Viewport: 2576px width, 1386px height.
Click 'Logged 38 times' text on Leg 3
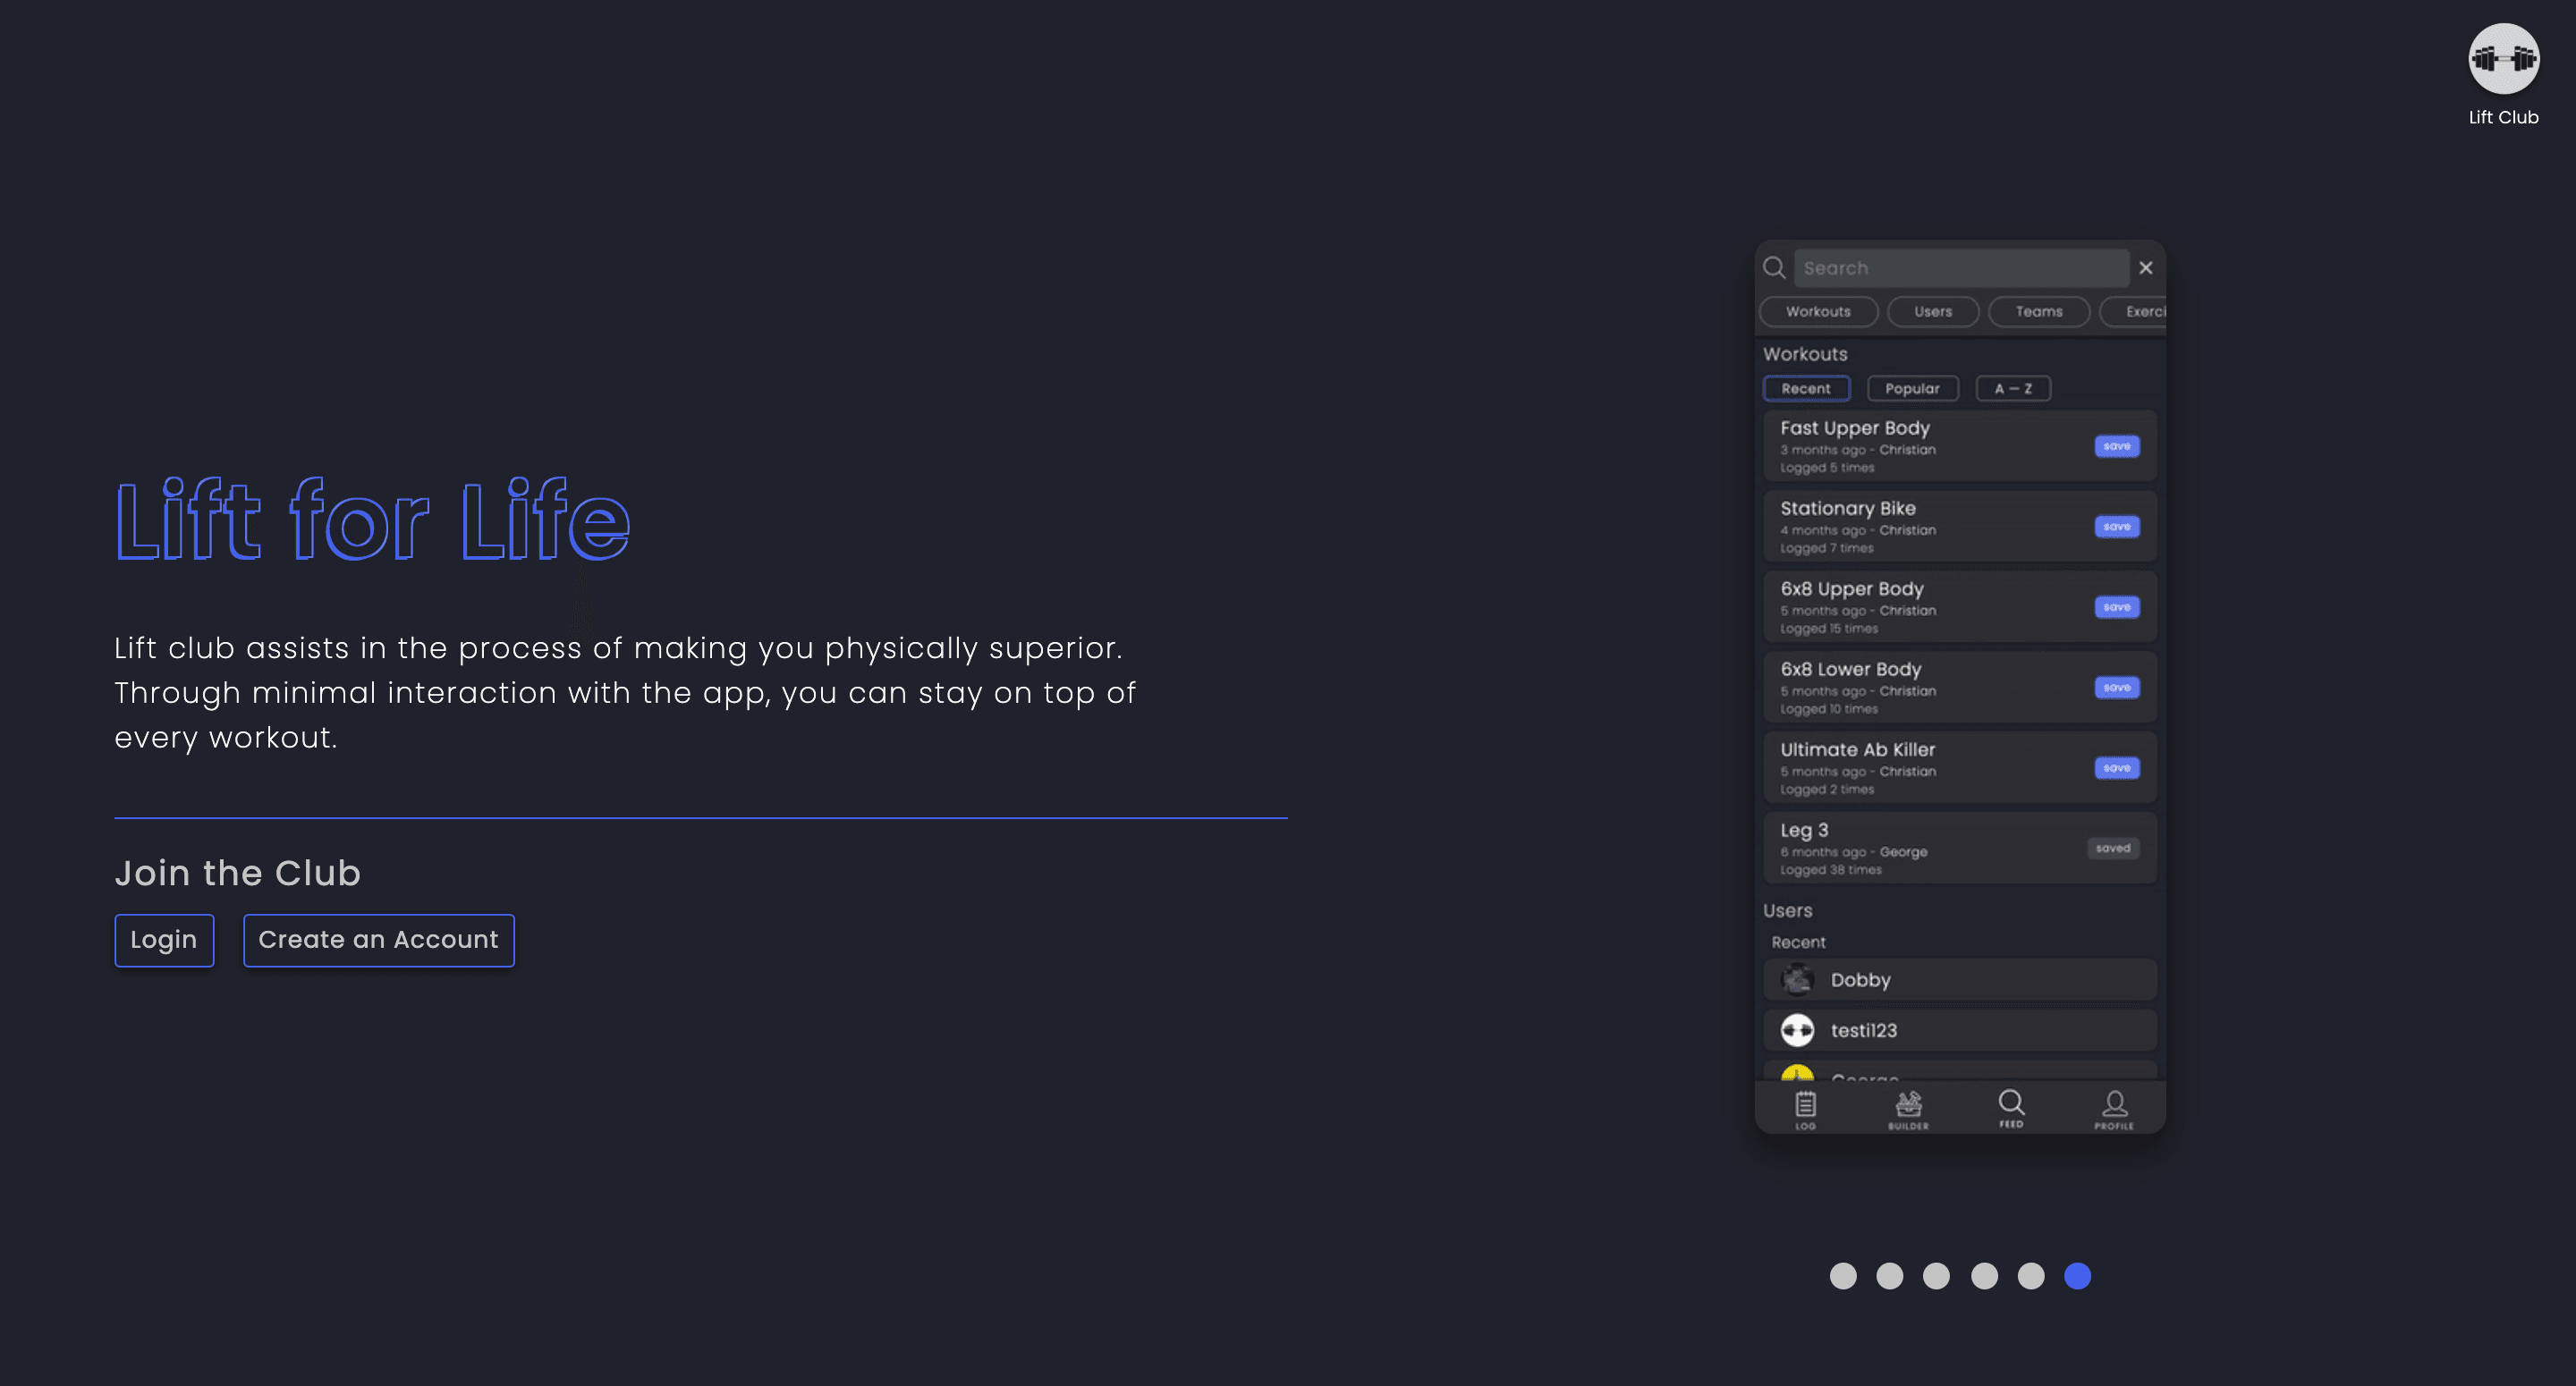(1831, 870)
